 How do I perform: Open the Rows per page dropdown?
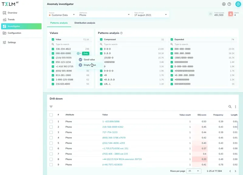193,171
